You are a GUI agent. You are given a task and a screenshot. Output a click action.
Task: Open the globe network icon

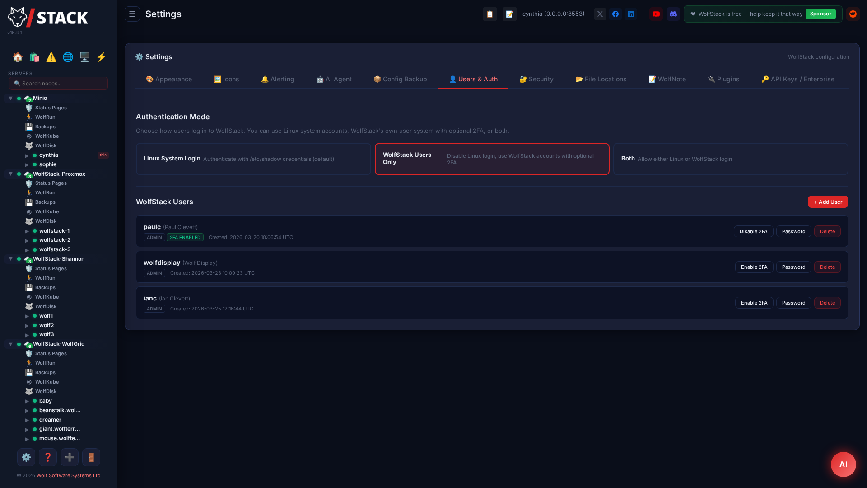coord(68,57)
